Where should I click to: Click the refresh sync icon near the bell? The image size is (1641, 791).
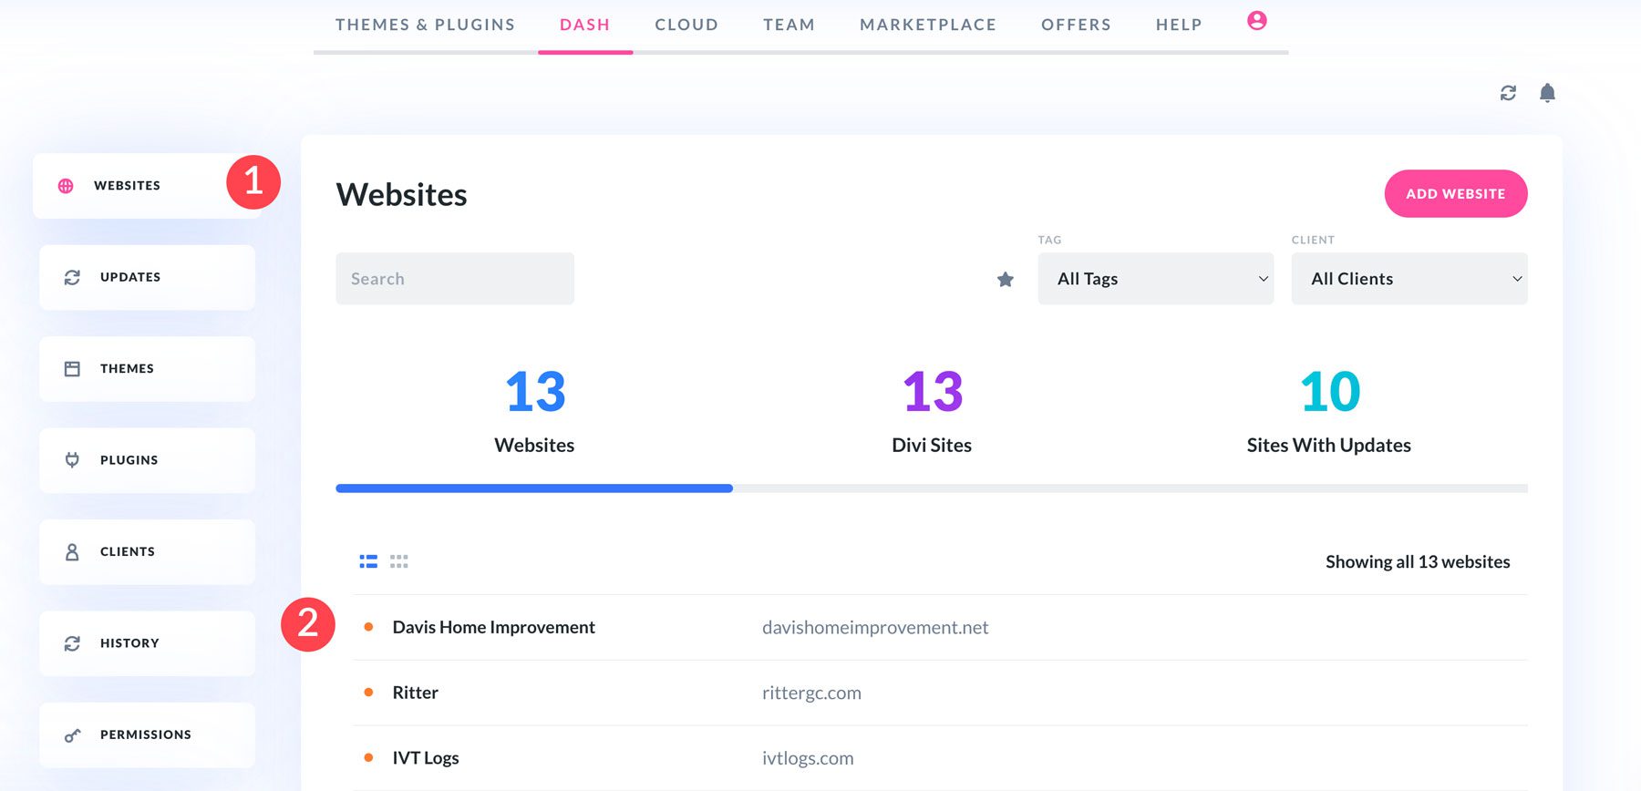1508,93
